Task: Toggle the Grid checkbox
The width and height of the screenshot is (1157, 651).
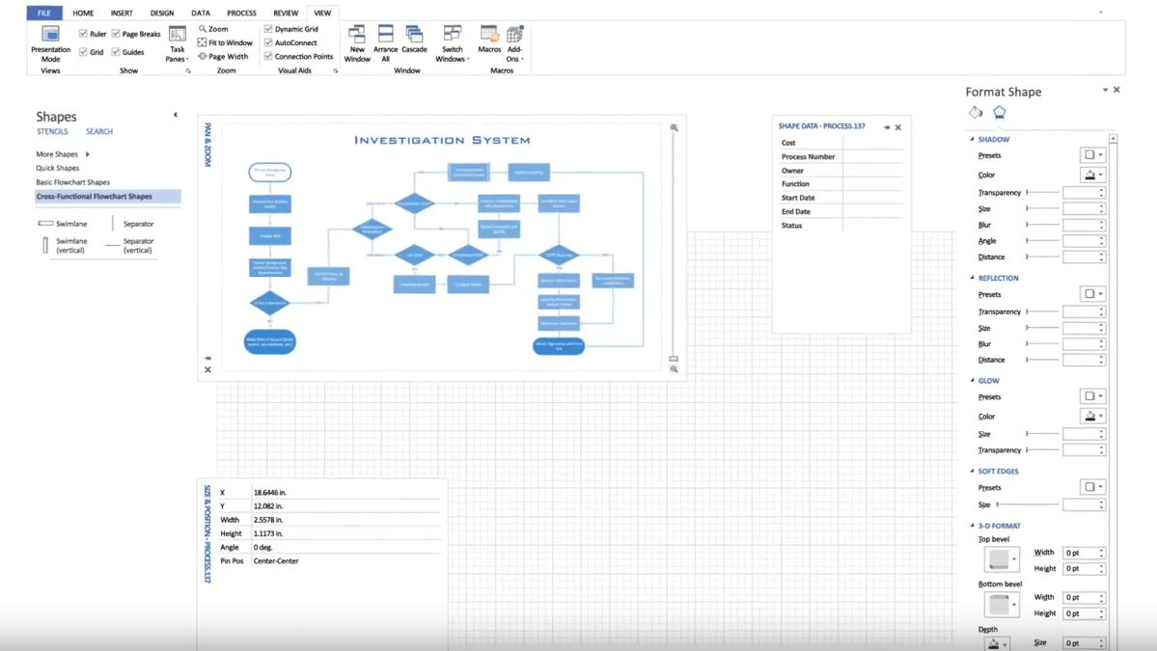Action: click(83, 52)
